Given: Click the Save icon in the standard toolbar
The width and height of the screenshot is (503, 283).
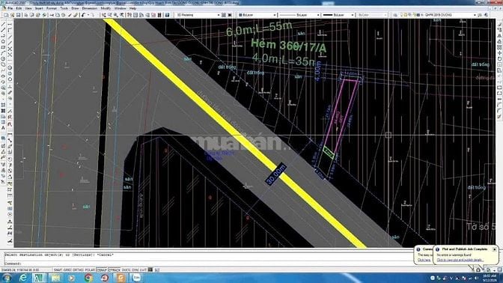Looking at the screenshot, I should pyautogui.click(x=18, y=15).
